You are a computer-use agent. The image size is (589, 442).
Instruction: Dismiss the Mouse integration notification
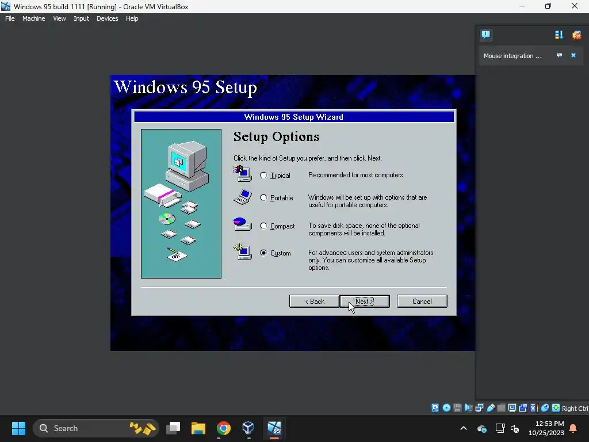573,55
